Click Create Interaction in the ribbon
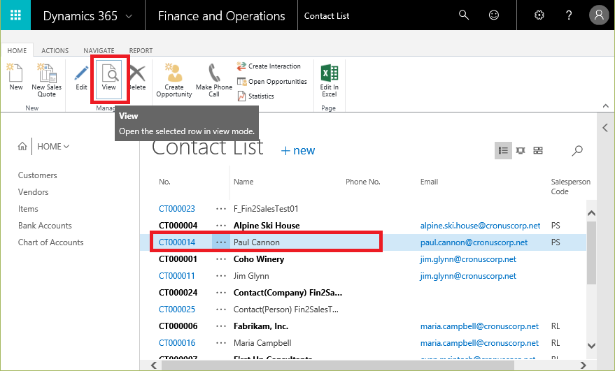615x371 pixels. (269, 66)
